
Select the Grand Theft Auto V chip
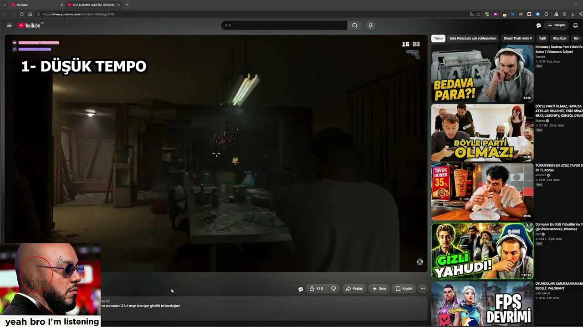tap(517, 39)
